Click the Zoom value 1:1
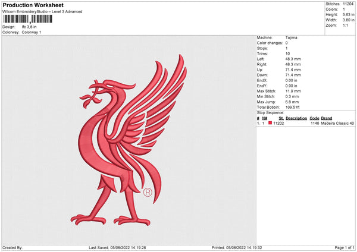The width and height of the screenshot is (357, 252). tap(345, 25)
